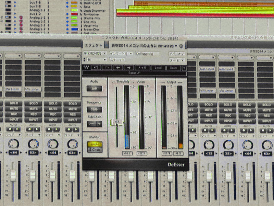Select the Logic Drummer track name
The height and width of the screenshot is (206, 274).
coord(95,11)
